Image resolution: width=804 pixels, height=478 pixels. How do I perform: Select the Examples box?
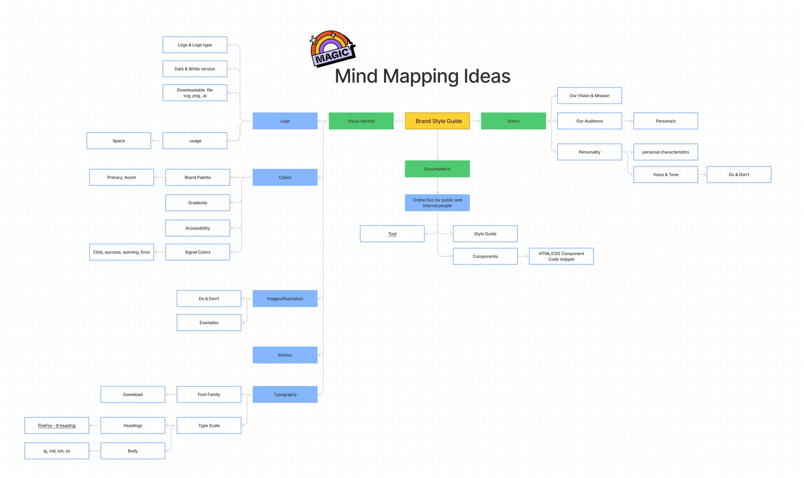tap(209, 322)
